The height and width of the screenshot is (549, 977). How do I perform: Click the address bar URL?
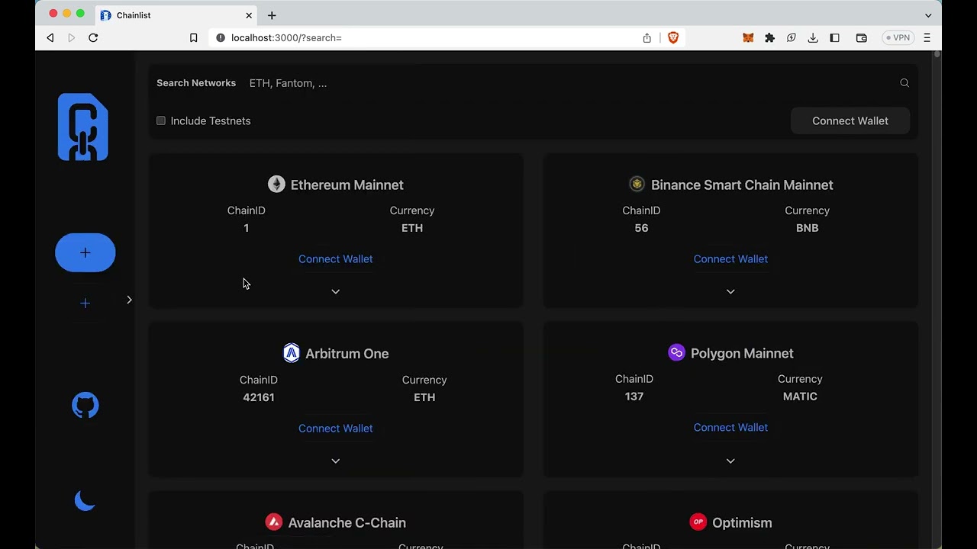pos(286,37)
